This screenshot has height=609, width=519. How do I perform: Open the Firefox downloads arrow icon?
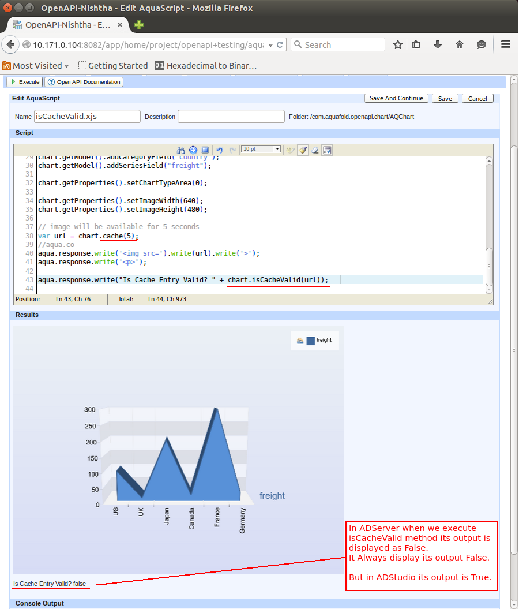click(438, 44)
